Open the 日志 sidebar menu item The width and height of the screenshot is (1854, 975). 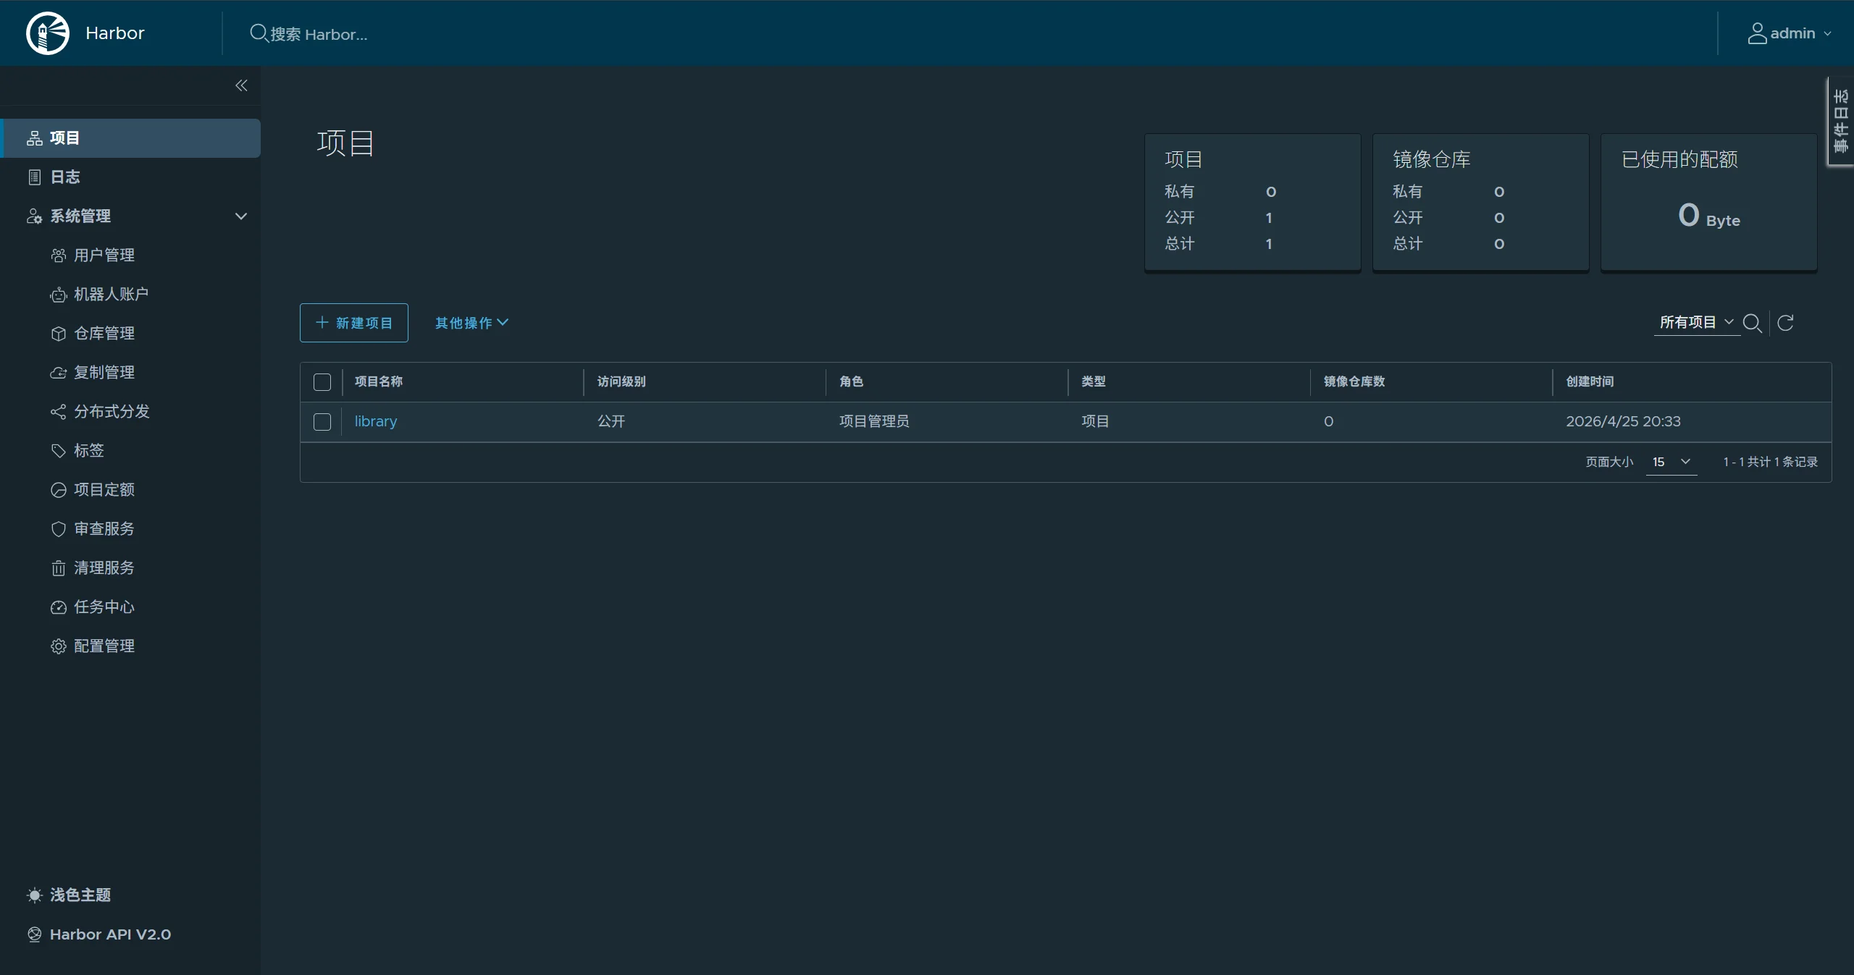[131, 177]
